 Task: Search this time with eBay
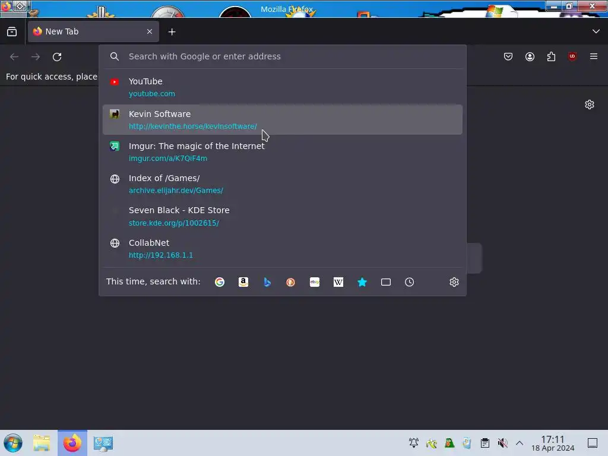[x=315, y=282]
